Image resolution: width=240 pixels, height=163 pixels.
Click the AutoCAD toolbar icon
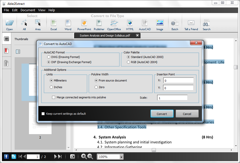click(145, 23)
